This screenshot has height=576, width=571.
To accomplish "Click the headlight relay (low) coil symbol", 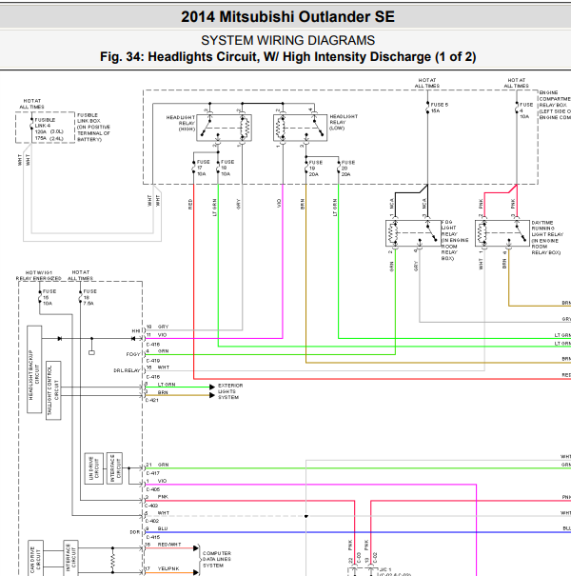I will pyautogui.click(x=282, y=128).
